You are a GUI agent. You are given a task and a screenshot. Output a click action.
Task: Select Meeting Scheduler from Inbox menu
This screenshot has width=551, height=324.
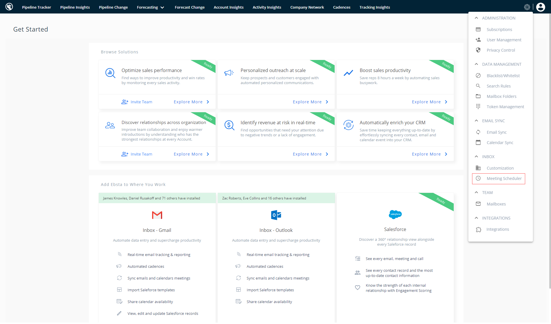tap(504, 179)
